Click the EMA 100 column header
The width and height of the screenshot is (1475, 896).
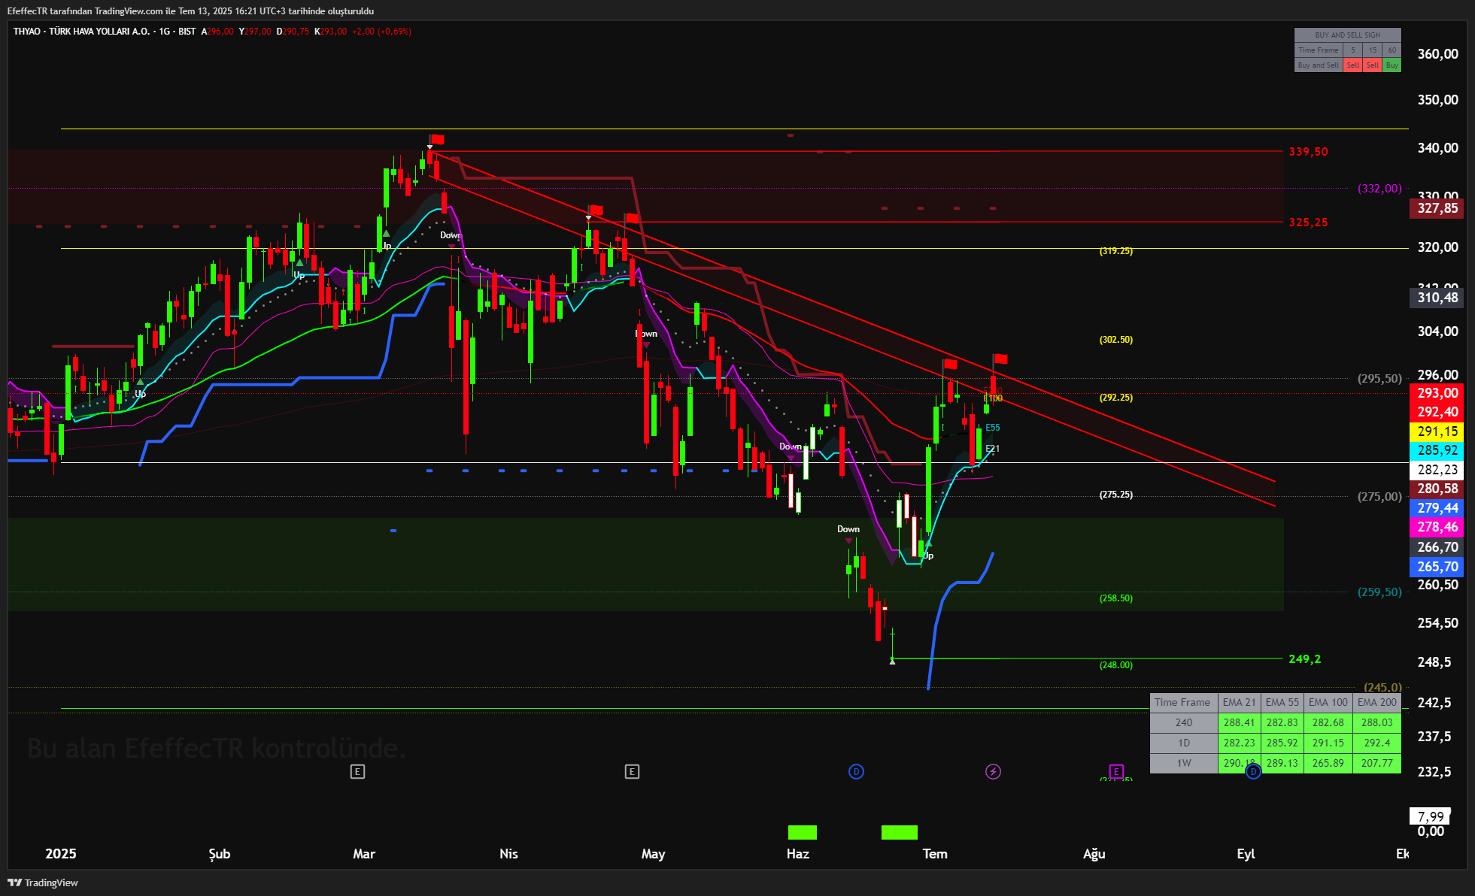click(1328, 702)
